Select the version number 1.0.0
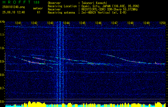This screenshot has height=107, width=168. [x=36, y=2]
